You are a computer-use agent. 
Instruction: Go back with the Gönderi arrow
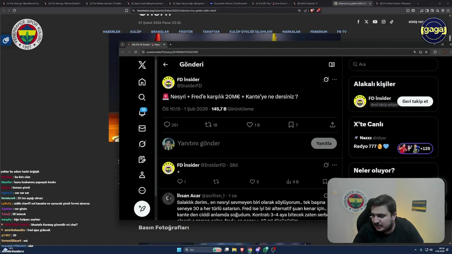tap(165, 65)
